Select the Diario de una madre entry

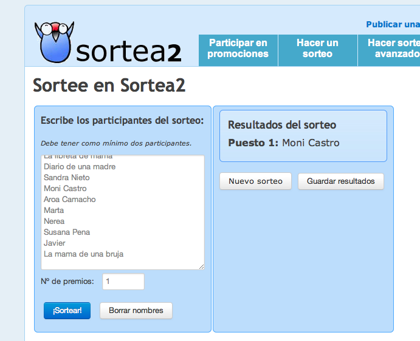80,167
